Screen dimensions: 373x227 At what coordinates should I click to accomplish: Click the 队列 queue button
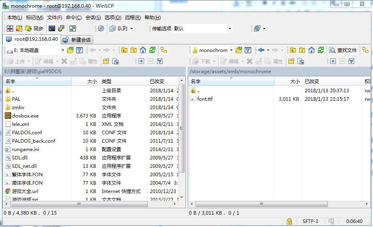click(x=119, y=28)
